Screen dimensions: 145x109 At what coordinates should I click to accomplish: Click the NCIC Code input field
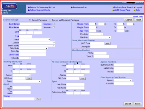[97, 43]
